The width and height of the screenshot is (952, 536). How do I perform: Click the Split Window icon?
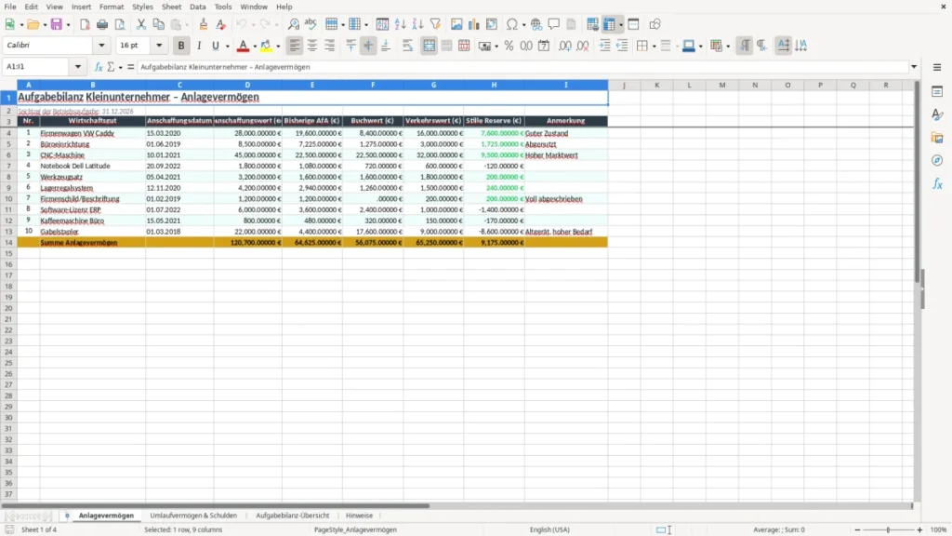[x=633, y=24]
